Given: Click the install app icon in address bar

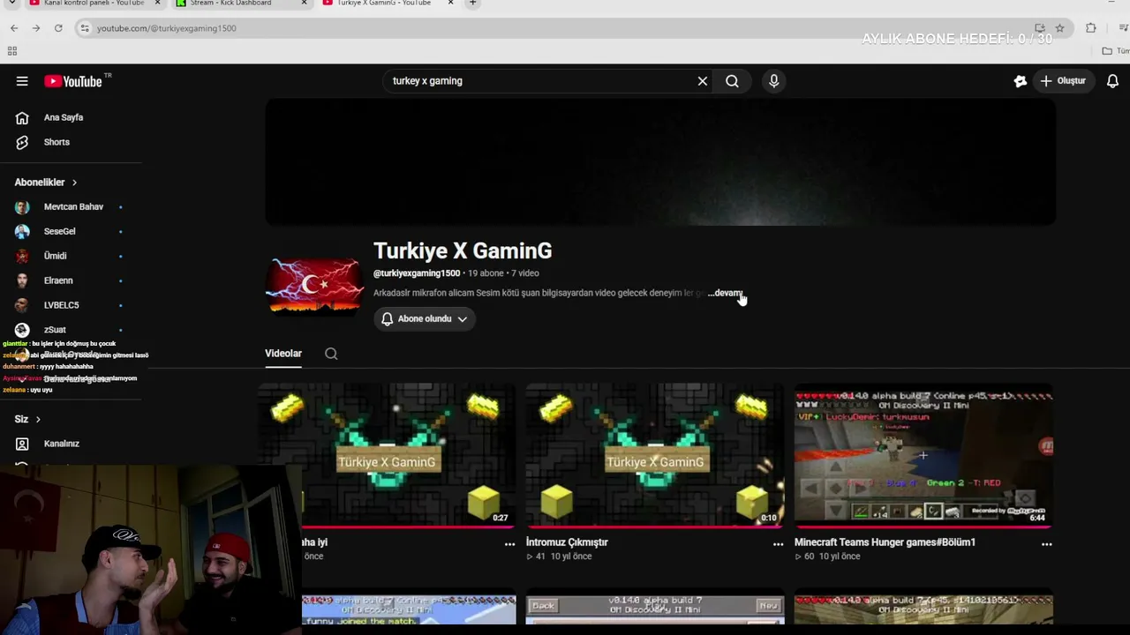Looking at the screenshot, I should (x=1040, y=28).
